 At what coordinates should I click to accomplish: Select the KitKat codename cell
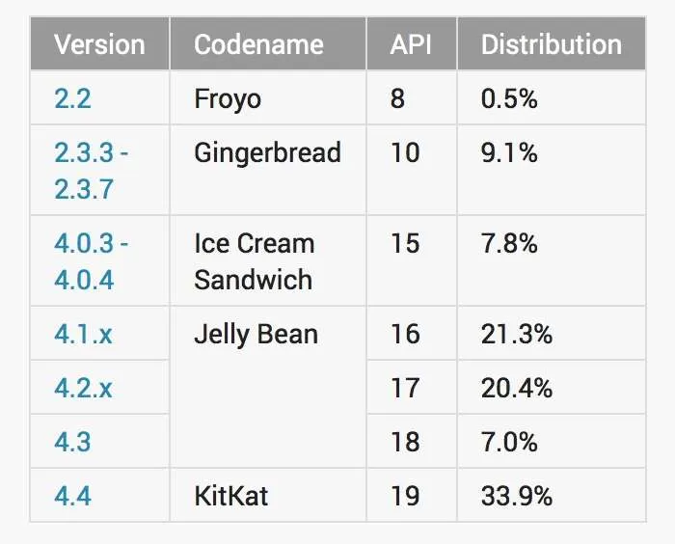tap(268, 496)
